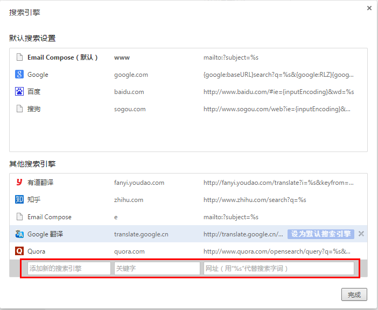Click the keyword translate.google.cn
The image size is (378, 310).
(141, 234)
